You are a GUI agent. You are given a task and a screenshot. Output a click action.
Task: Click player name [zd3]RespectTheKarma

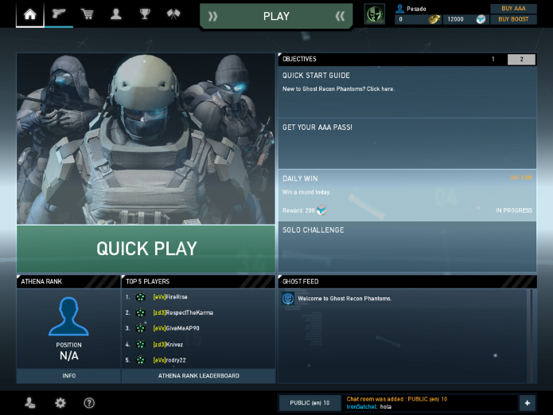(x=183, y=312)
